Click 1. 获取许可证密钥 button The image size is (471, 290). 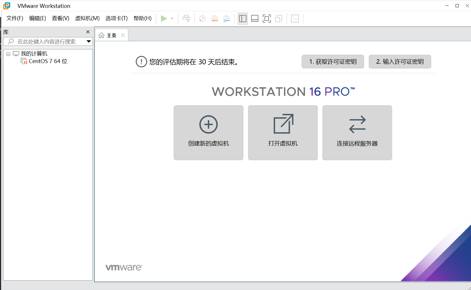[x=333, y=62]
